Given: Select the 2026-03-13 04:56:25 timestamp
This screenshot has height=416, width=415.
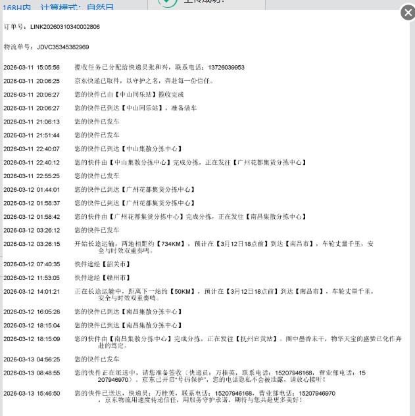Looking at the screenshot, I should (32, 359).
